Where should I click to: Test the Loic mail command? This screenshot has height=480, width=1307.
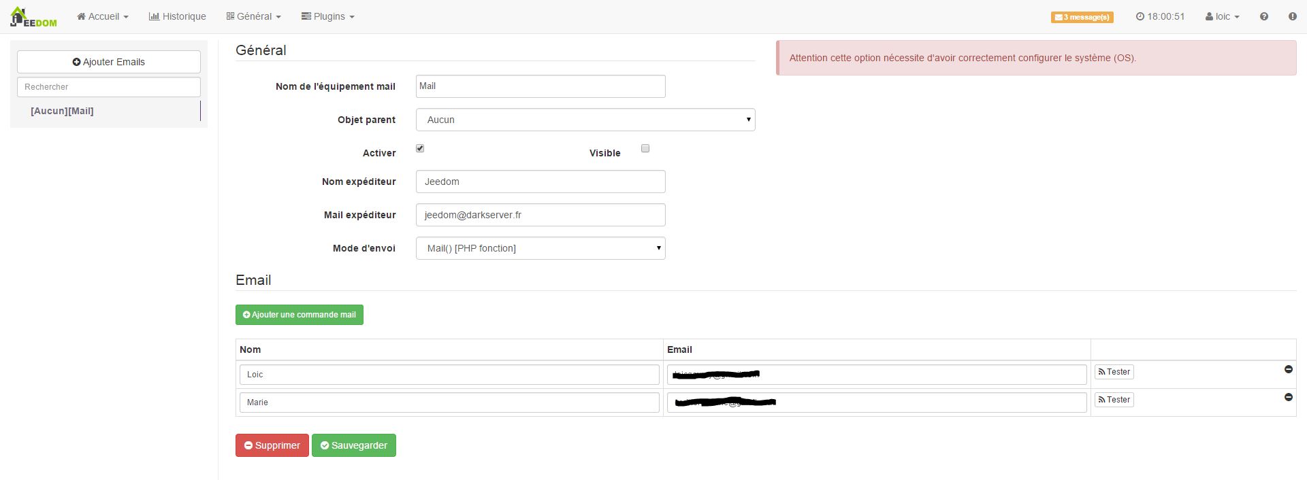pyautogui.click(x=1114, y=372)
